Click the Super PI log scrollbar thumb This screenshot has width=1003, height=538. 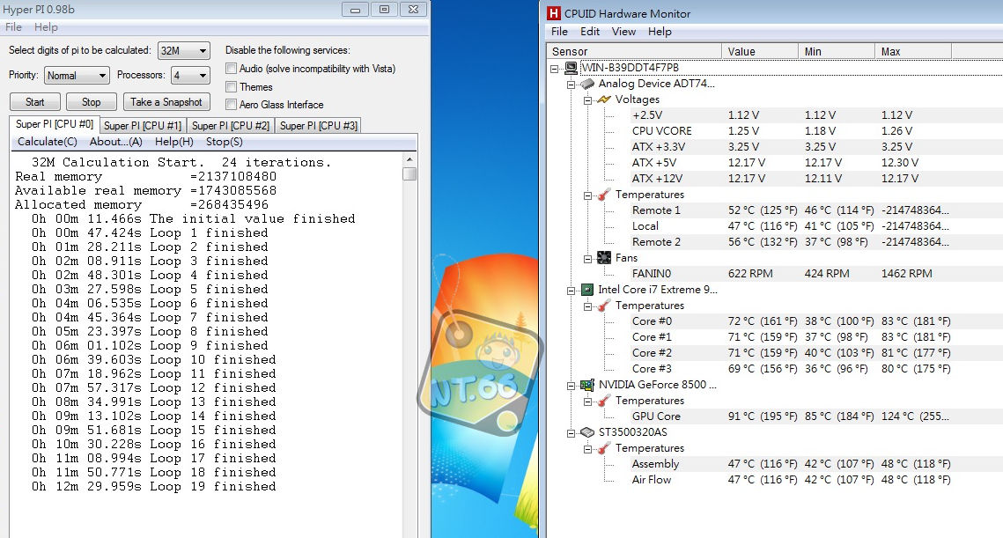pyautogui.click(x=409, y=174)
